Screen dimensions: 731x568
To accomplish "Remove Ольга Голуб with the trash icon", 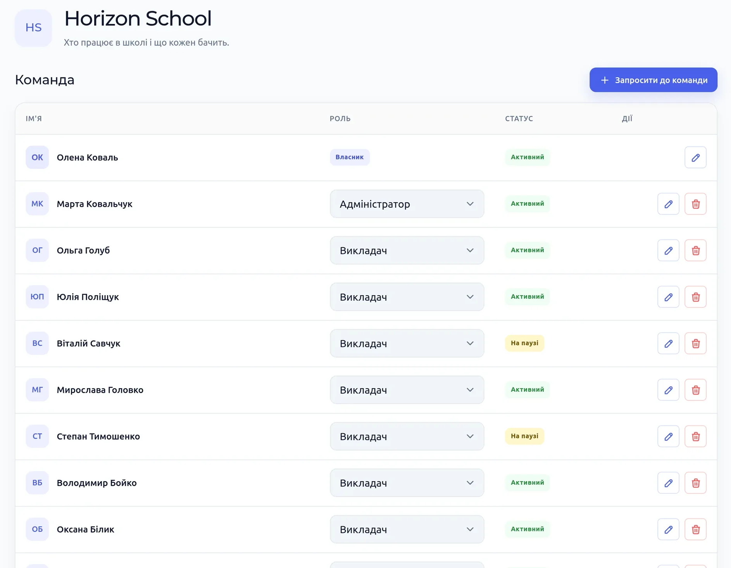I will (x=695, y=250).
